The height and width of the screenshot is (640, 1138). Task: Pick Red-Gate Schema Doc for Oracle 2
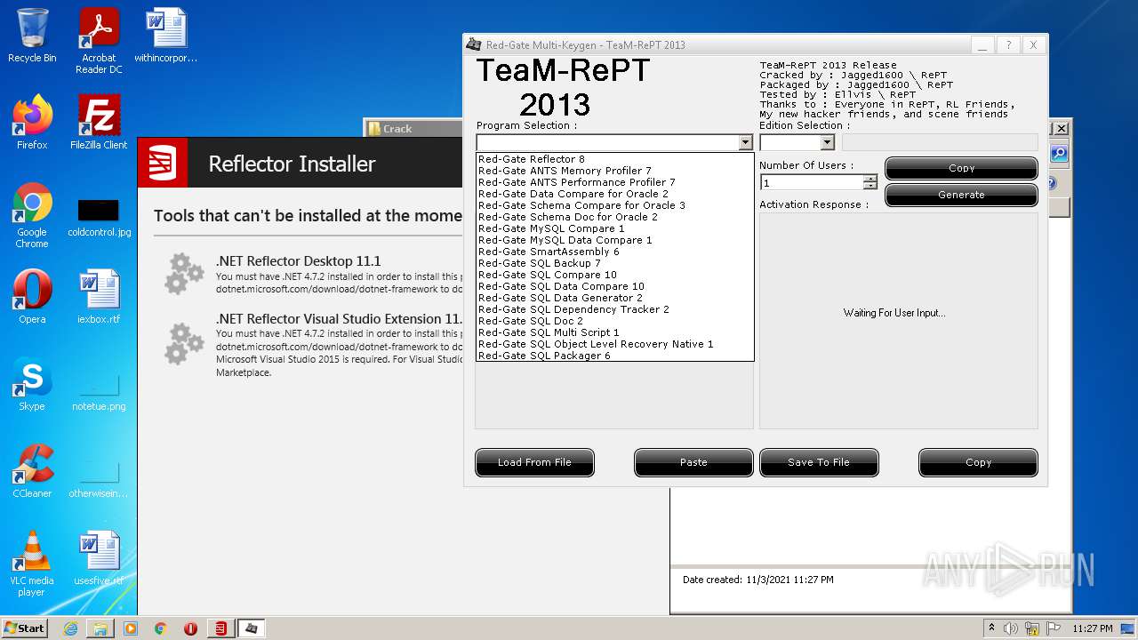(614, 217)
